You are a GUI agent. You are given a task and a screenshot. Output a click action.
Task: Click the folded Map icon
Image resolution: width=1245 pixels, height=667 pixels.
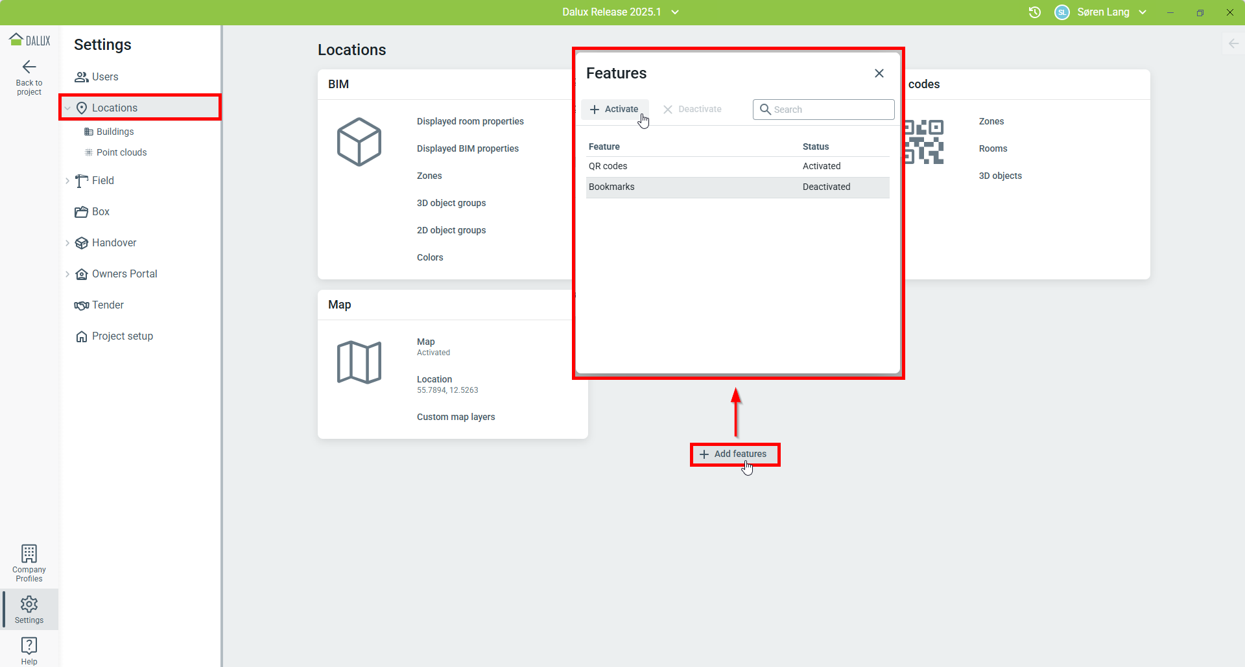point(359,362)
